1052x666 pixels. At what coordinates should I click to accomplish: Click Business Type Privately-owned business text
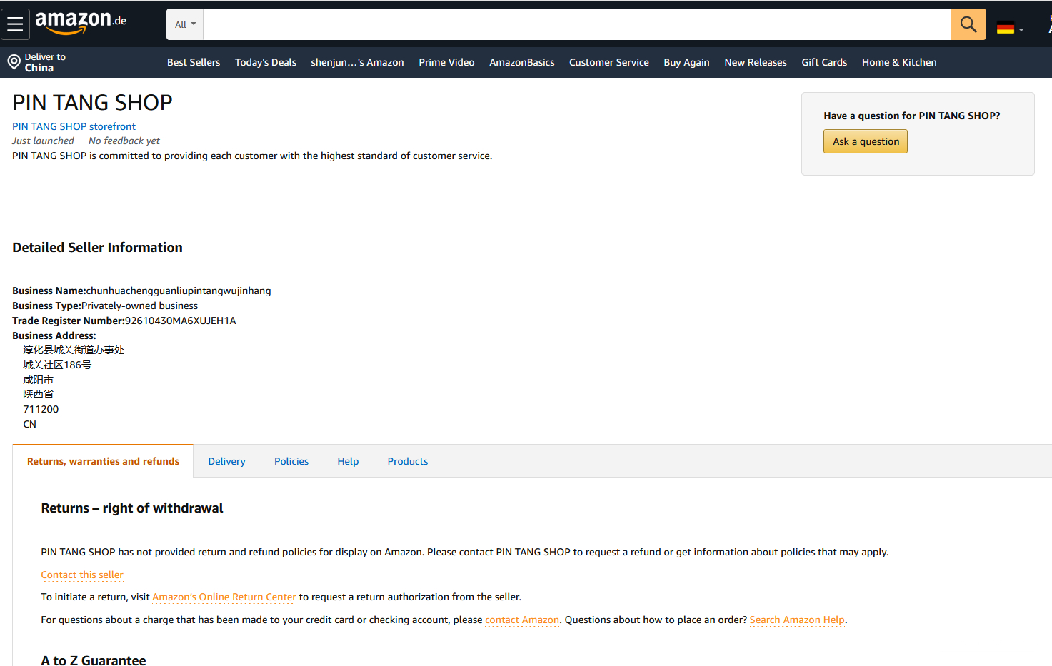pyautogui.click(x=105, y=306)
